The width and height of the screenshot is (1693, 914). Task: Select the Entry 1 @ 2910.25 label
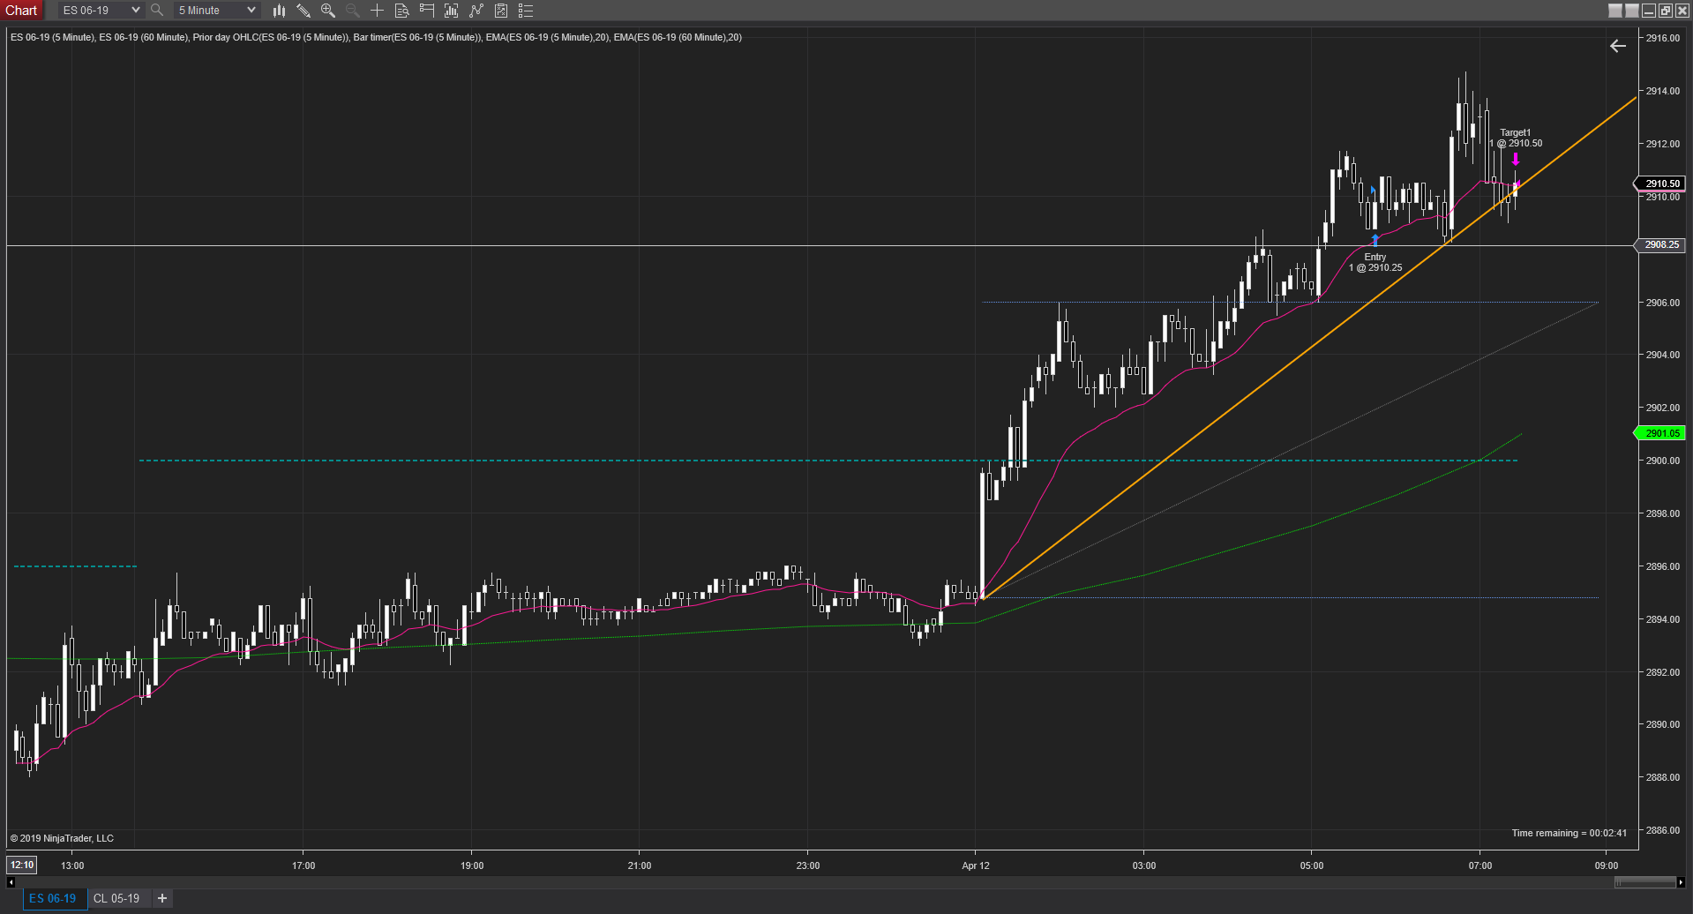1375,262
